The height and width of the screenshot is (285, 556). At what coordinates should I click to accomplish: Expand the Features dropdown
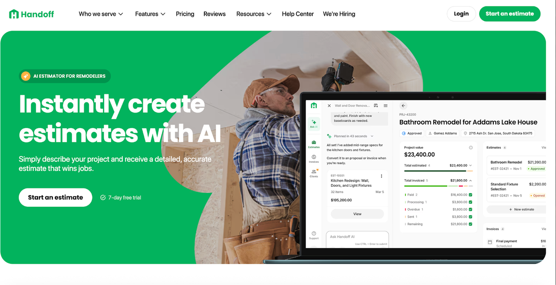pos(150,14)
